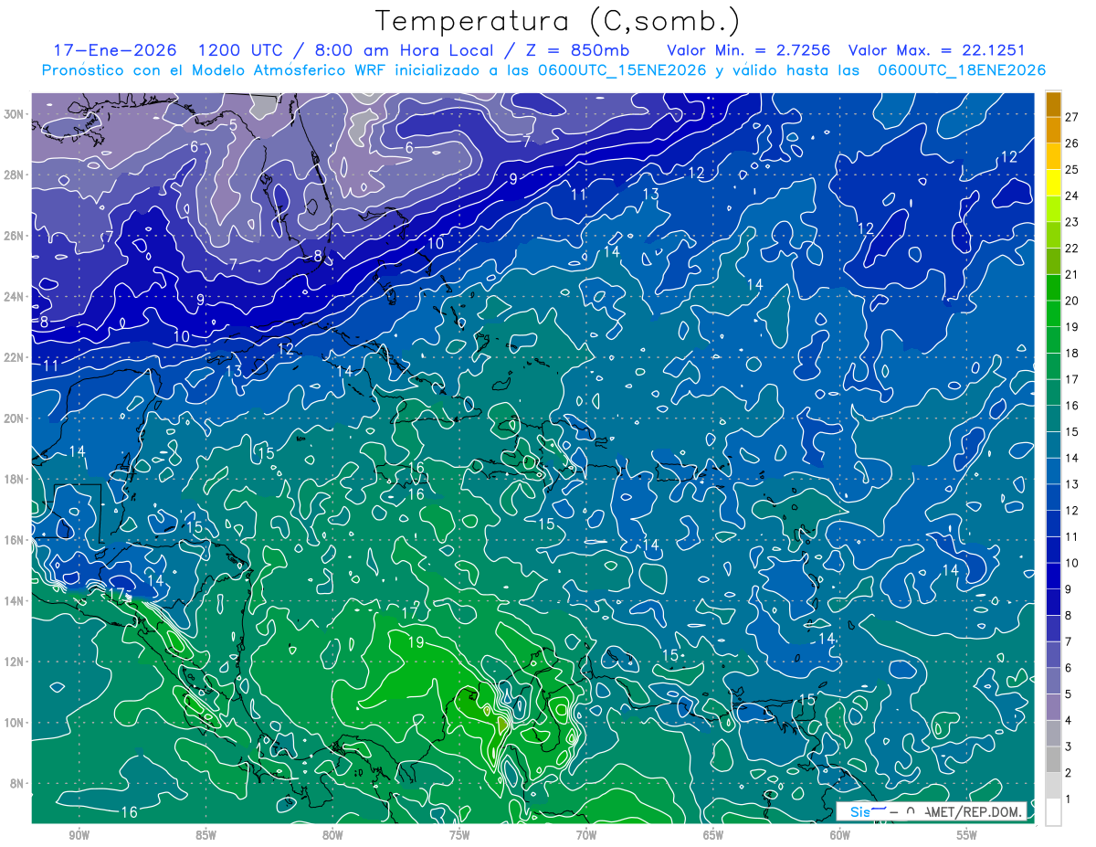Select the yellow swatch between 24 and 25
The width and height of the screenshot is (1096, 847).
(1053, 183)
